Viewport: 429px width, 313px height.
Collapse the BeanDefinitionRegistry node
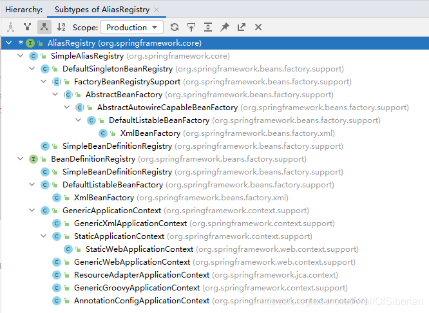click(x=20, y=158)
